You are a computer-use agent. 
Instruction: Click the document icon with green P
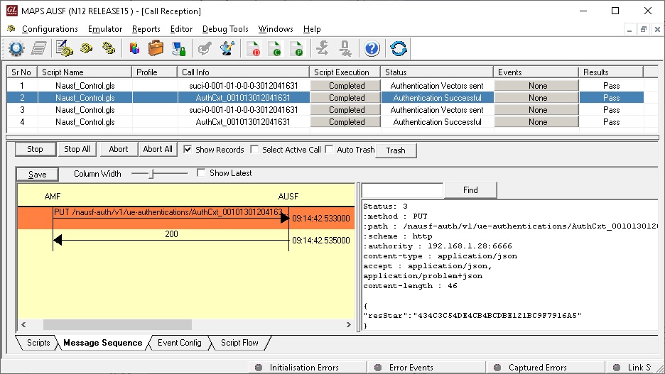coord(297,48)
